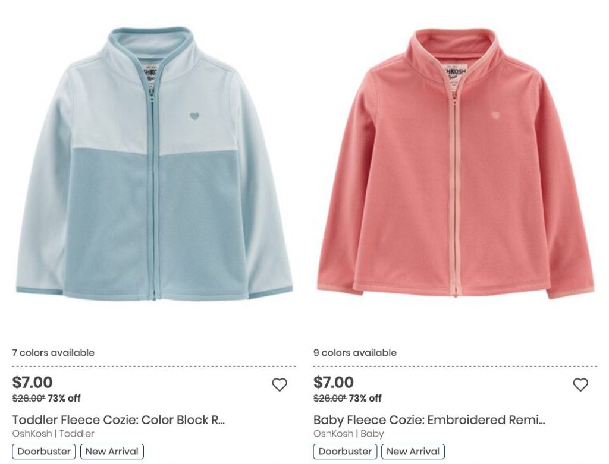609x464 pixels.
Task: Click the OshKosh | Baby brand text
Action: click(349, 433)
